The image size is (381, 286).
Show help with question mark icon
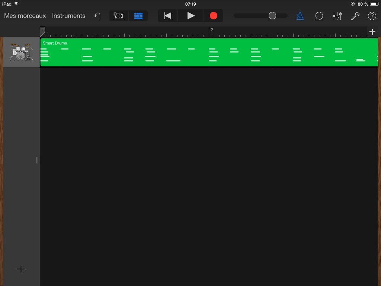pyautogui.click(x=372, y=16)
